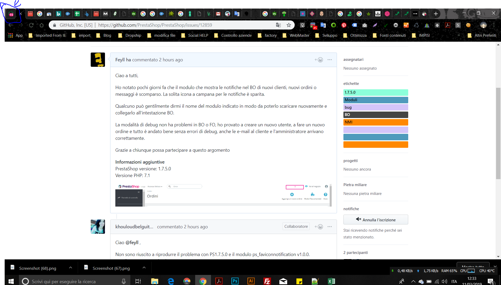Open three-dot options menu on Feyll's comment
Image resolution: width=501 pixels, height=285 pixels.
coord(330,60)
